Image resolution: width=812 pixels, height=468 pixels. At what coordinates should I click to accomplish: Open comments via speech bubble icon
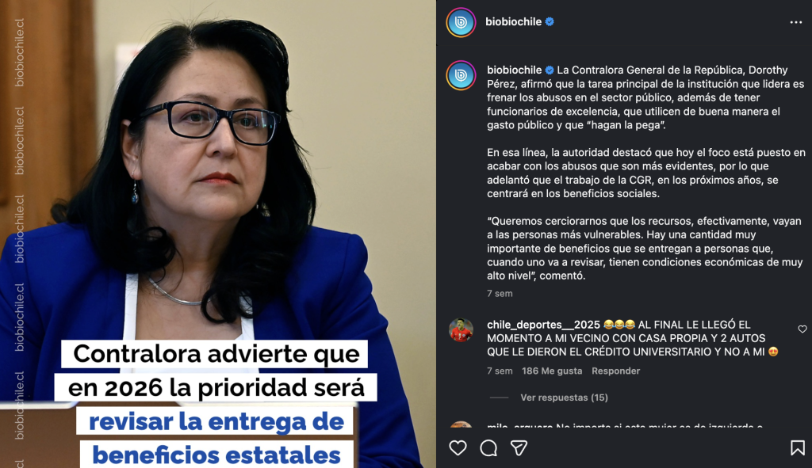[488, 448]
